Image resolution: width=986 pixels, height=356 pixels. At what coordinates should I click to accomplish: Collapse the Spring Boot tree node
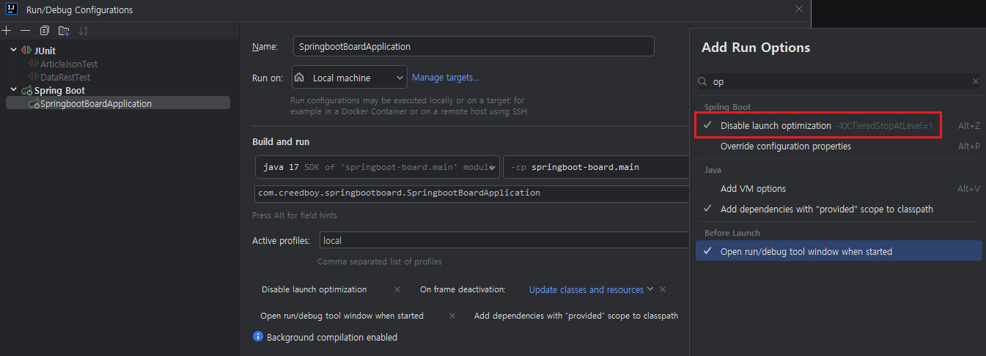pos(14,91)
